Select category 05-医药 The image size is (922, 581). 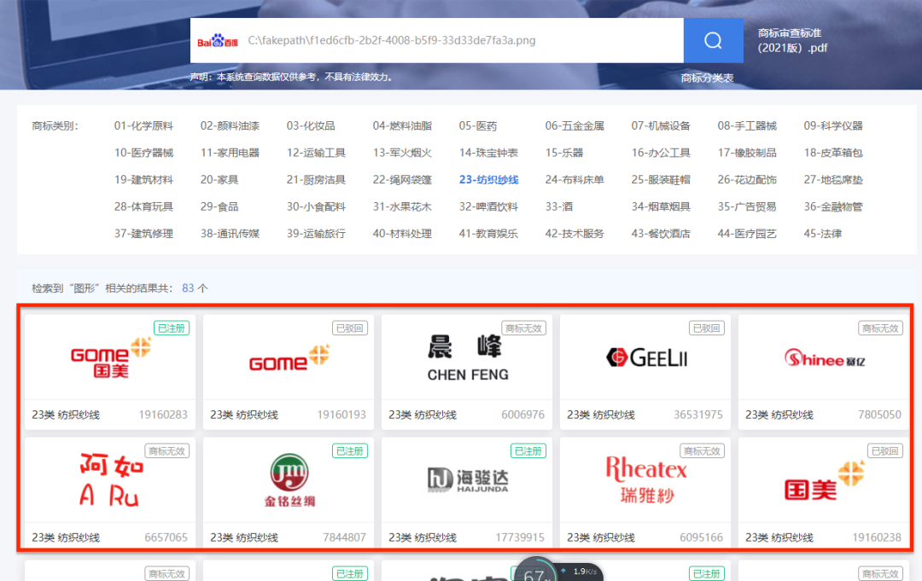[x=478, y=125]
